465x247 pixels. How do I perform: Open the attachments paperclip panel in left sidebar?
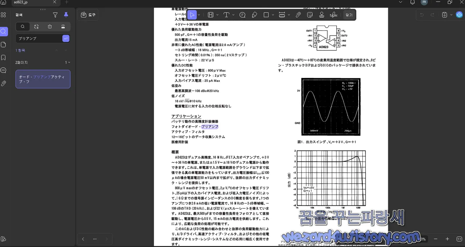tap(3, 83)
